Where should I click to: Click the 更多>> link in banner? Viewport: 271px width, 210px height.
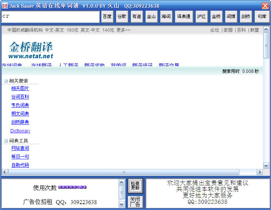tap(123, 30)
